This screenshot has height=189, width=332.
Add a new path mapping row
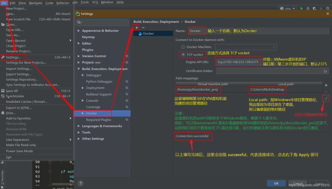(326, 85)
